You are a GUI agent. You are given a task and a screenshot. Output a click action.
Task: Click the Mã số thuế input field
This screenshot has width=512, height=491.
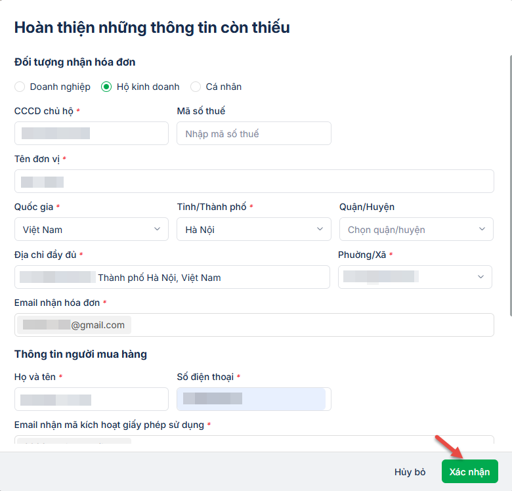coord(253,134)
